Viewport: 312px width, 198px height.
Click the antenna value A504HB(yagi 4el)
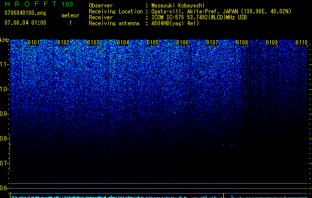point(175,23)
